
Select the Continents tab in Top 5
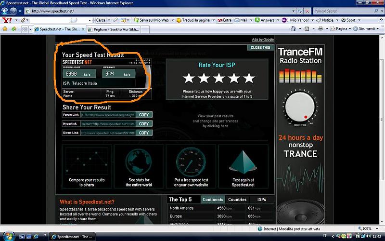point(213,200)
